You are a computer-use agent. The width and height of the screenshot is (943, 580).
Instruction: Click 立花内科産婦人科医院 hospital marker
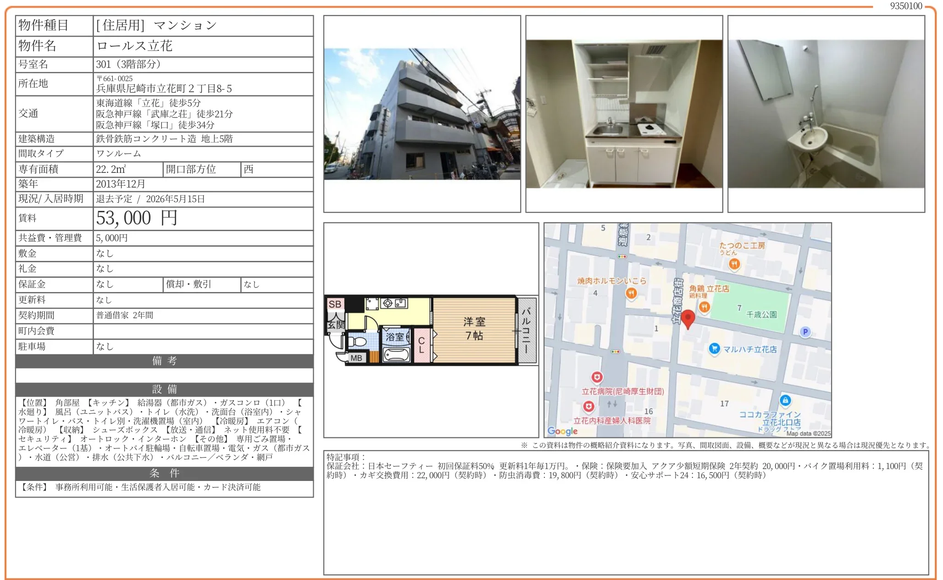589,406
